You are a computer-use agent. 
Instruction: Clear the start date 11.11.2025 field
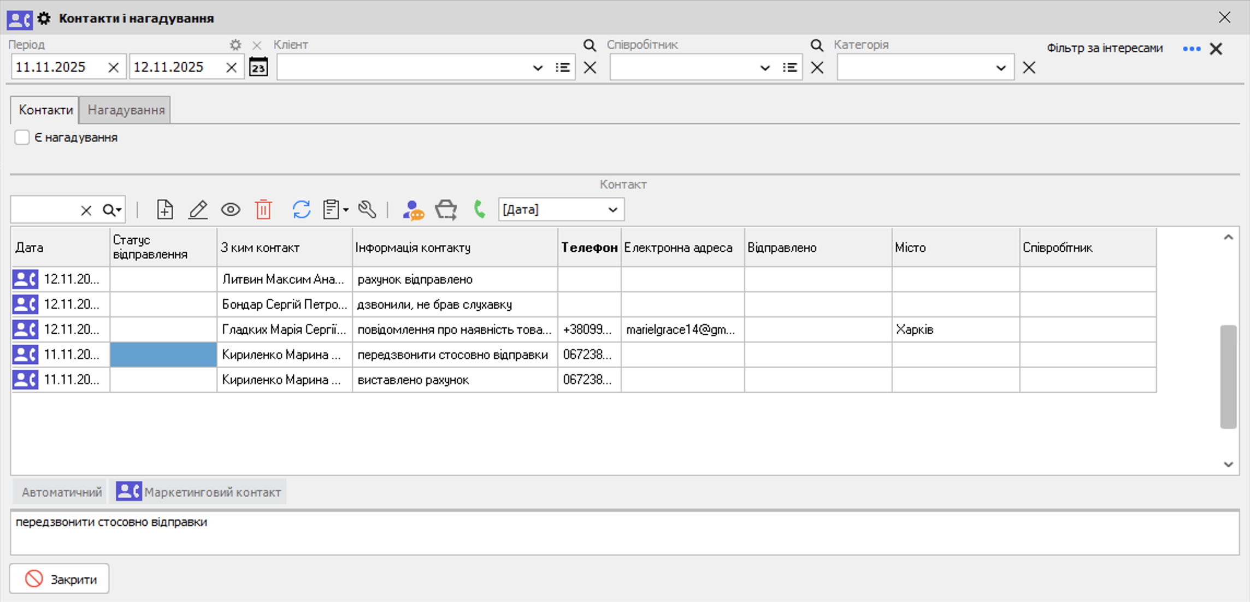coord(114,68)
